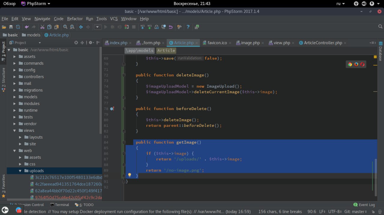Expand the models folder arrow
This screenshot has width=384, height=215.
[x=14, y=97]
